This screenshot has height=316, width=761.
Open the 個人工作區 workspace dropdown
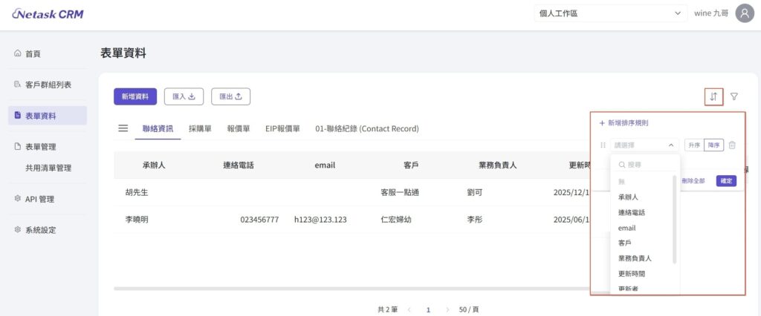click(x=609, y=13)
